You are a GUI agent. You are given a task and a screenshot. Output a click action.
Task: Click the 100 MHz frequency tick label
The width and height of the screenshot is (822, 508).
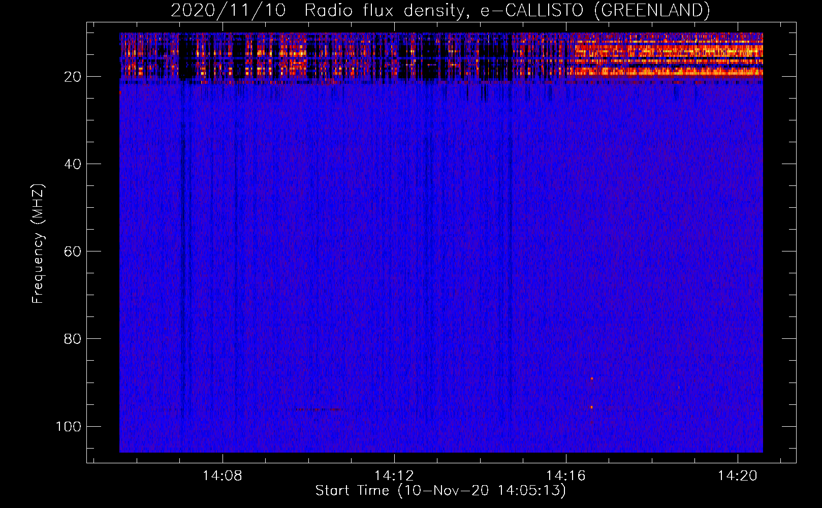click(69, 426)
